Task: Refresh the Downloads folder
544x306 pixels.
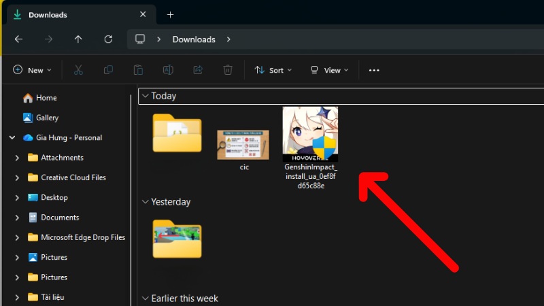Action: (x=108, y=39)
